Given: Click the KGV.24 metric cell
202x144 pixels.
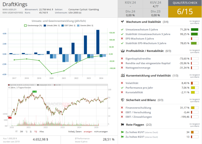Looking at the screenshot, I should [x=130, y=4].
